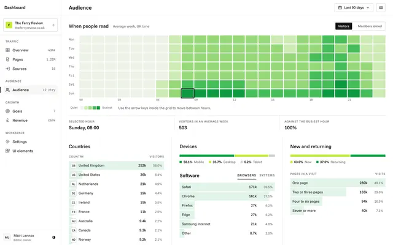Open the Last 90 days dropdown

354,8
